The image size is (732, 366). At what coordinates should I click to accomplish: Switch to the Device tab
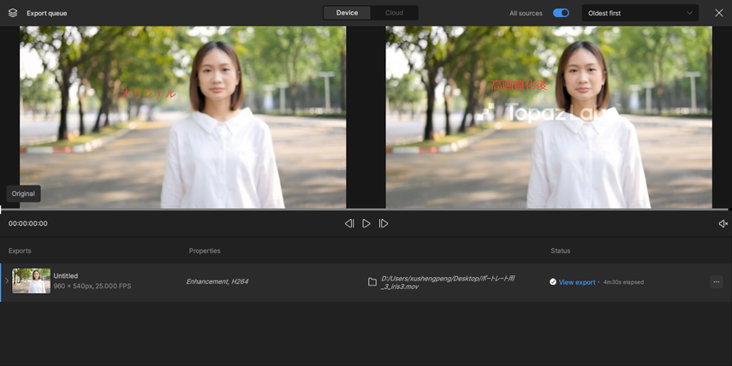347,13
